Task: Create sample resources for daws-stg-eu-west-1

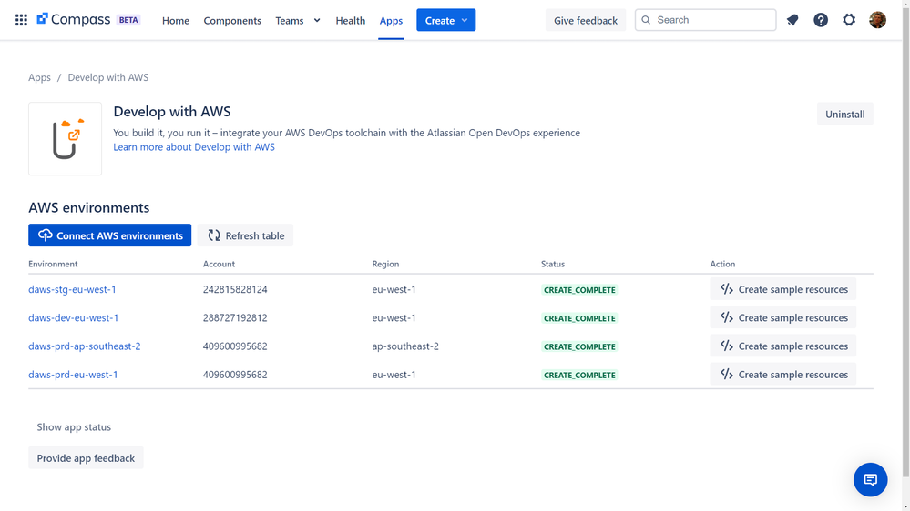Action: click(x=782, y=289)
